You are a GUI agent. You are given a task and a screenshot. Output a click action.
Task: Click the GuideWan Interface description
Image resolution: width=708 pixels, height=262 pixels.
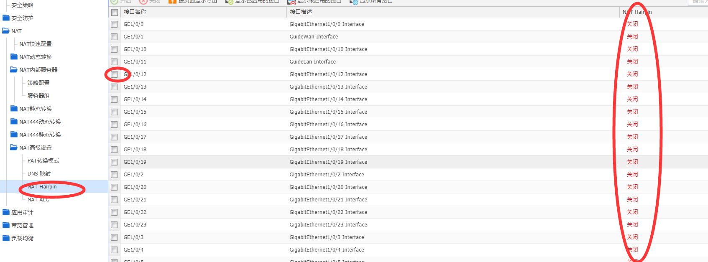[314, 36]
